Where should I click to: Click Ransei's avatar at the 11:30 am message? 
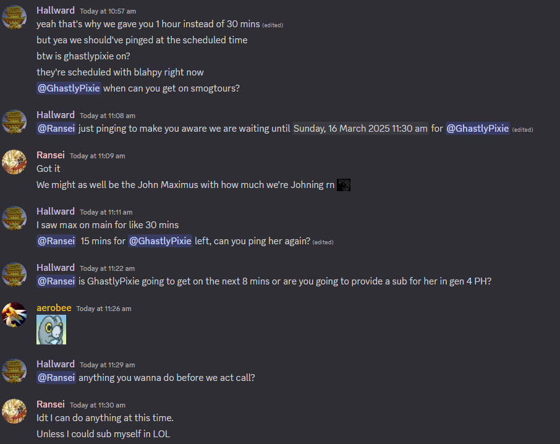14,411
